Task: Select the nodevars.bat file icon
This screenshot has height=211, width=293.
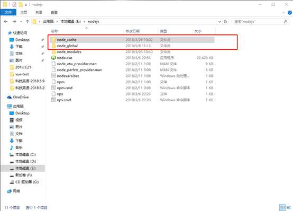Action: [x=53, y=76]
